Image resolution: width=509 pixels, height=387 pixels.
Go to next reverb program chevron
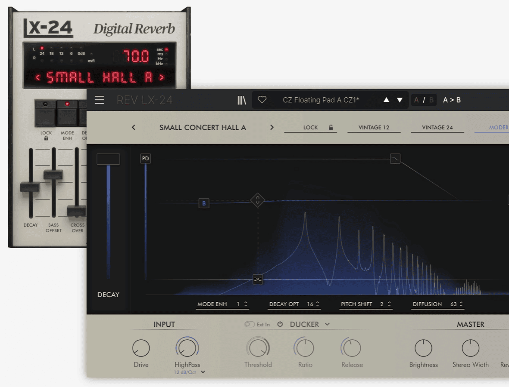(x=272, y=127)
